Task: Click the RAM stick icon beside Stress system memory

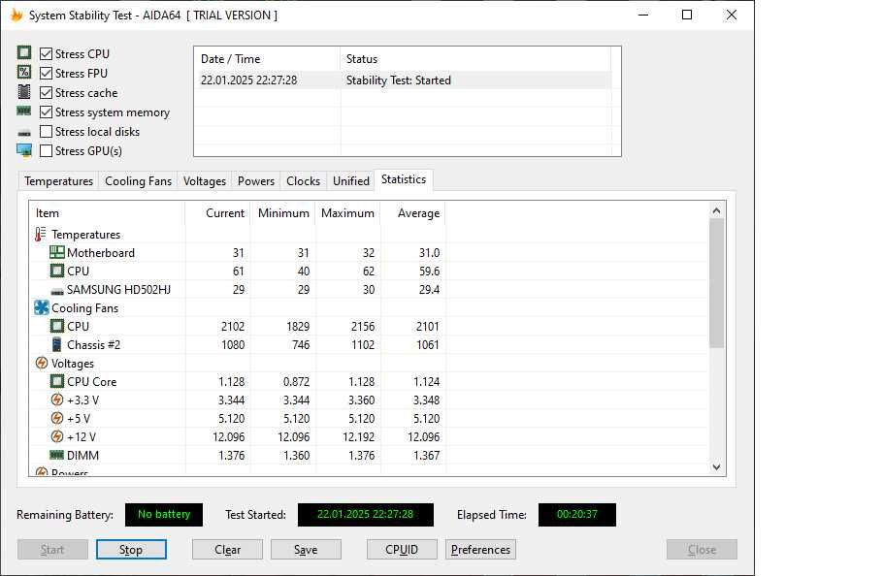Action: click(24, 112)
